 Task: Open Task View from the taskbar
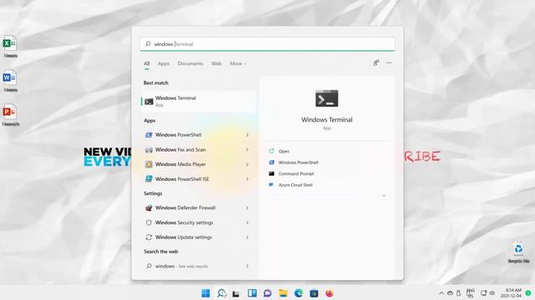pyautogui.click(x=236, y=293)
